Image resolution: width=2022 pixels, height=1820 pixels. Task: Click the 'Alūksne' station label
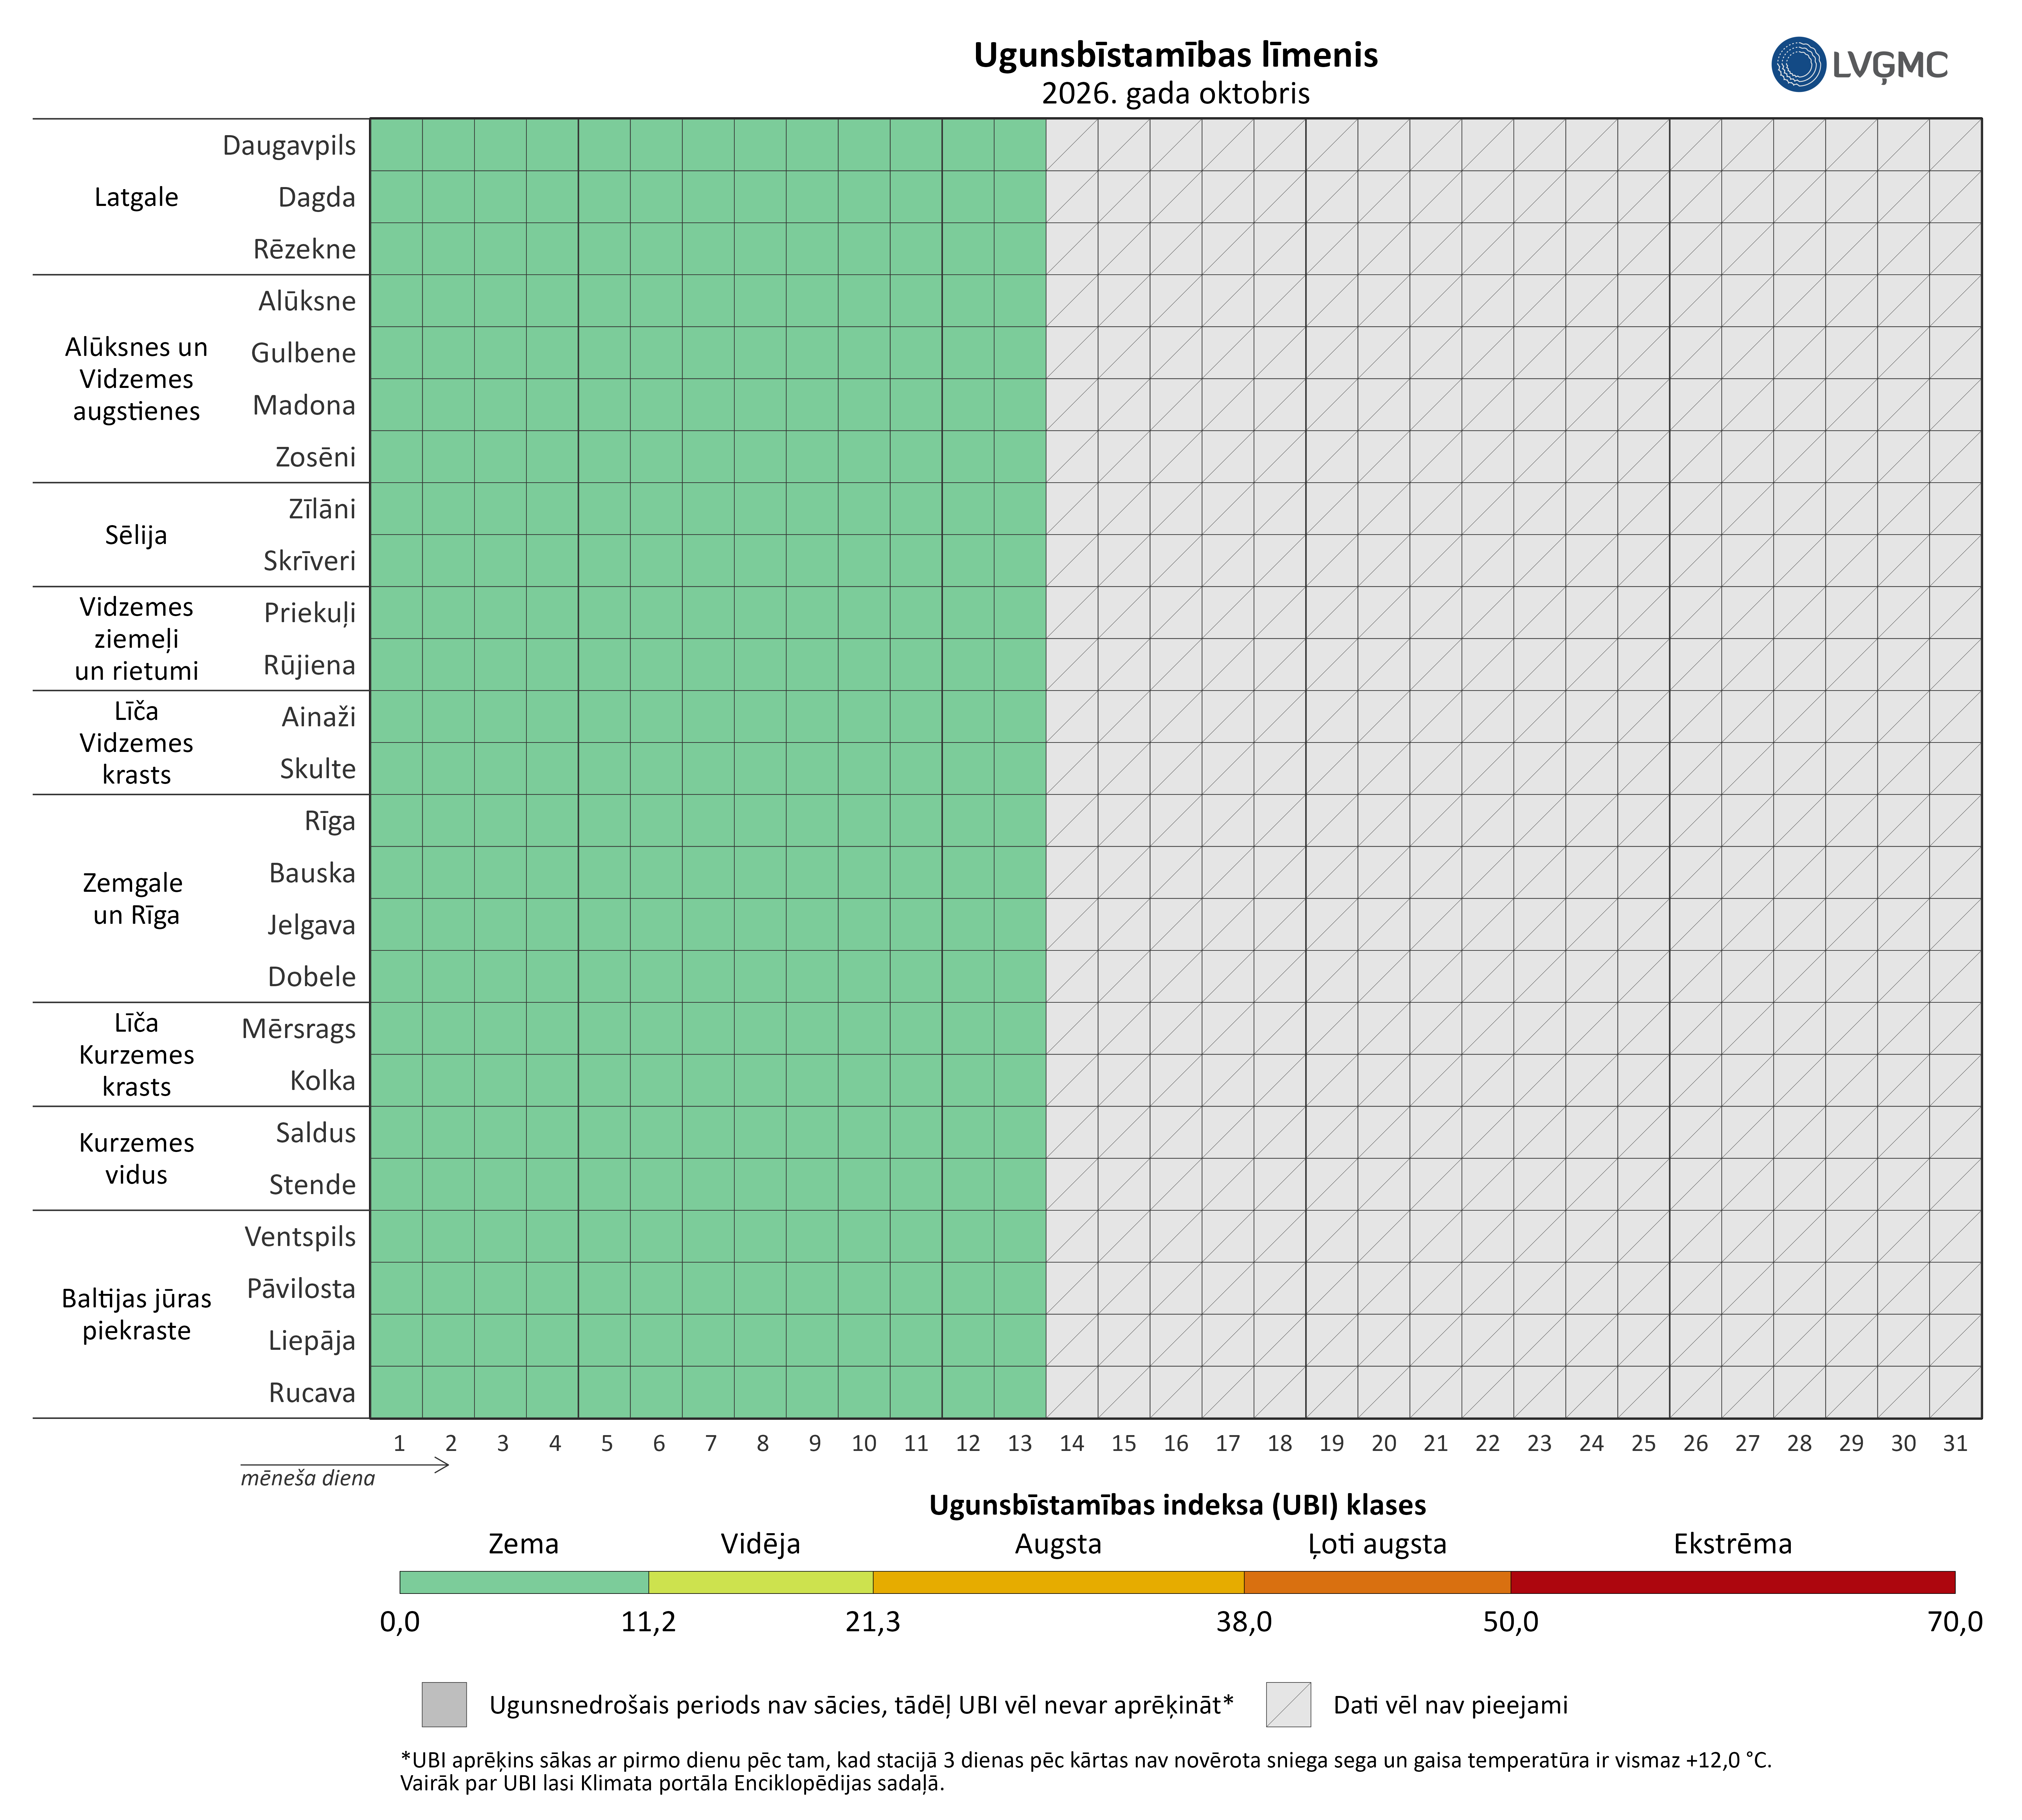(307, 301)
